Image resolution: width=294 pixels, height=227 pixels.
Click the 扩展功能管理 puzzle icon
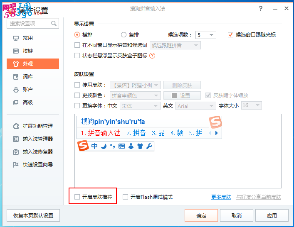point(16,126)
